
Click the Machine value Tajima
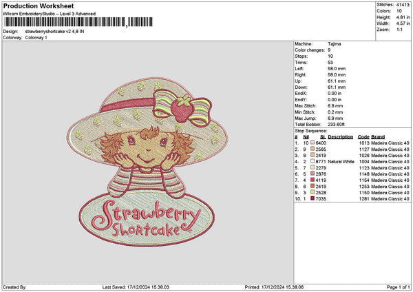(x=335, y=44)
